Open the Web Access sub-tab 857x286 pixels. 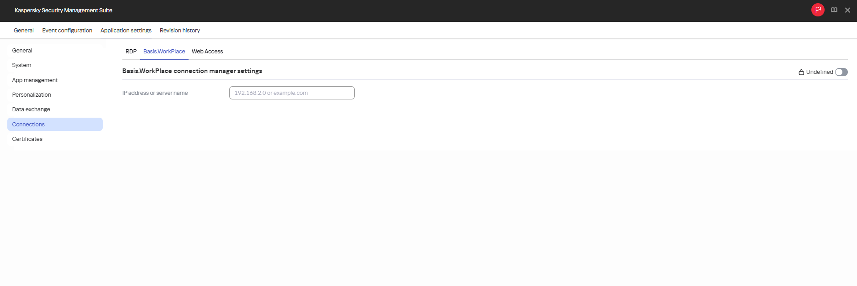click(207, 52)
